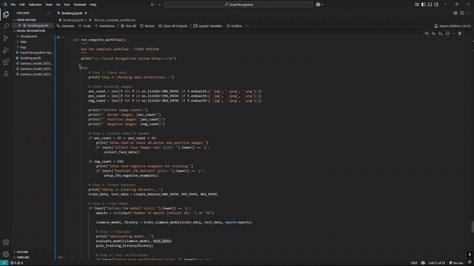Split the notebook cell

click(x=448, y=34)
